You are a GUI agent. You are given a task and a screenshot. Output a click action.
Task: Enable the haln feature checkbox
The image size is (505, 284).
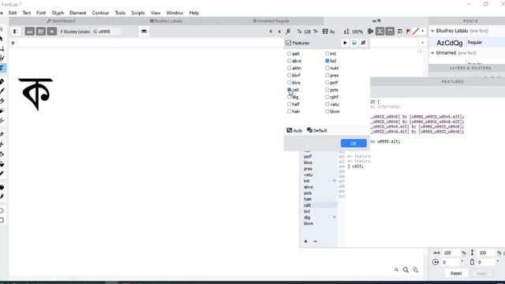(289, 111)
